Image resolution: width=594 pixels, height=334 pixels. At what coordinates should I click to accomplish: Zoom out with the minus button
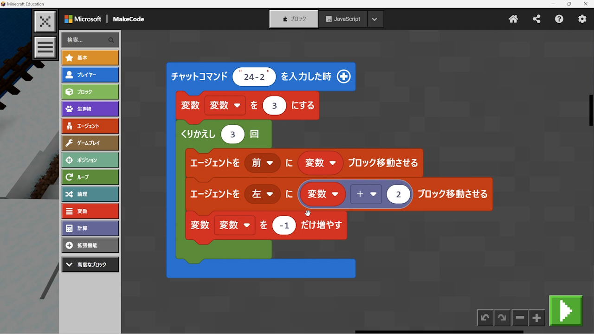point(520,318)
